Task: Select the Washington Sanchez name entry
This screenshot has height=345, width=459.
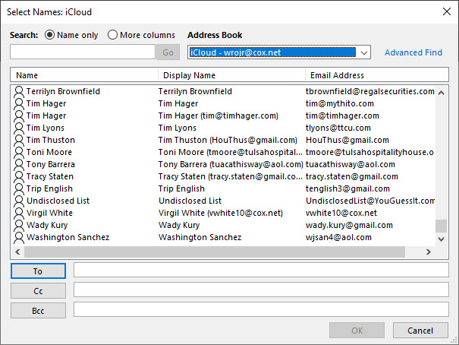Action: click(68, 237)
